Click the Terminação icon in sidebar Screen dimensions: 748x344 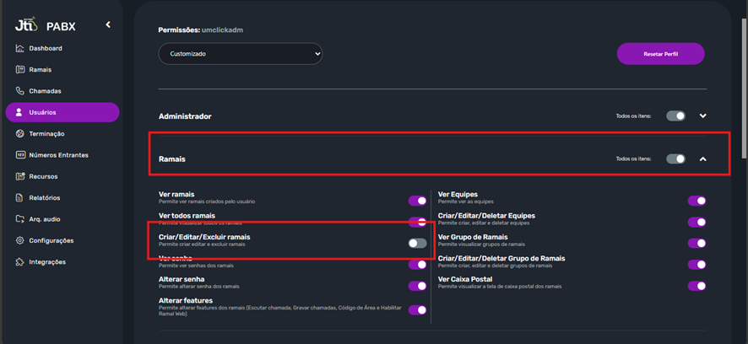click(x=20, y=134)
